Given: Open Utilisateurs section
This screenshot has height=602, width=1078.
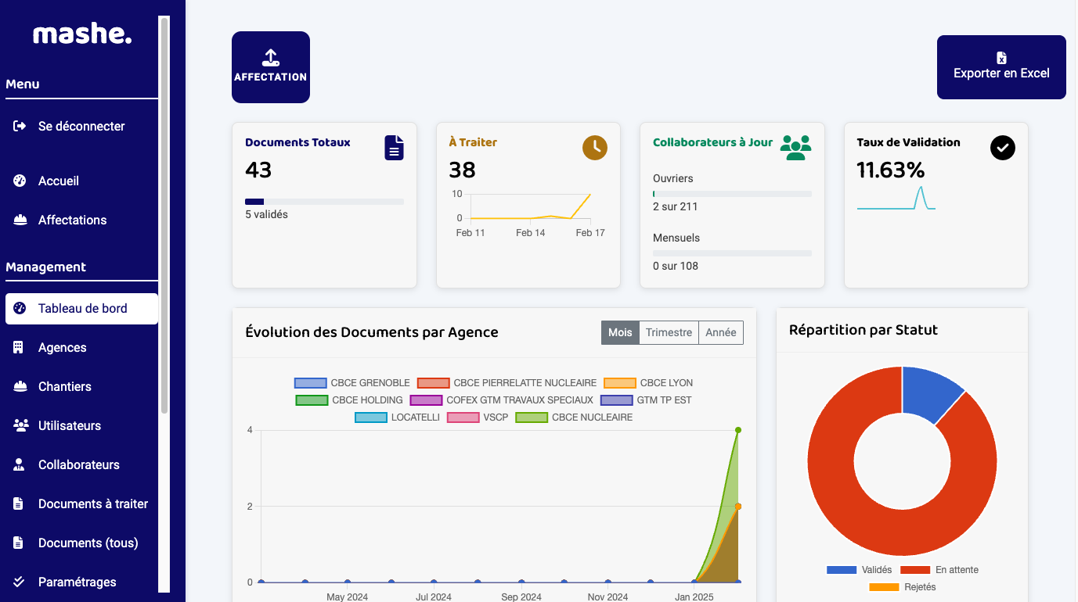Looking at the screenshot, I should 81,425.
